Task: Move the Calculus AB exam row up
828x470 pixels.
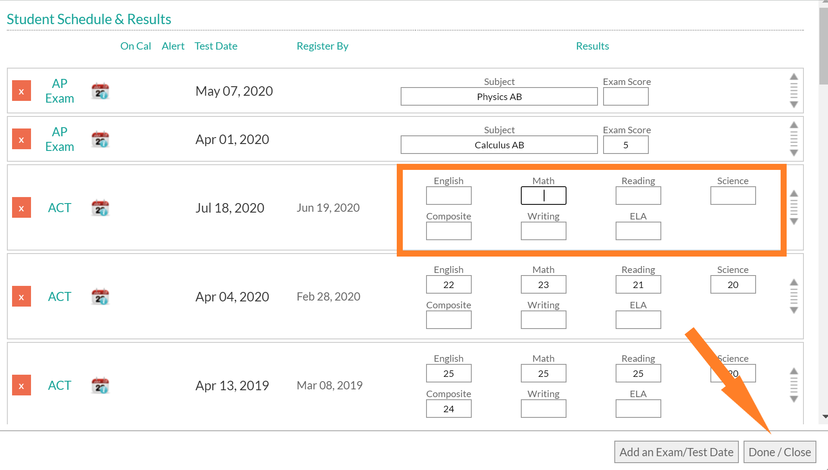Action: (x=794, y=125)
